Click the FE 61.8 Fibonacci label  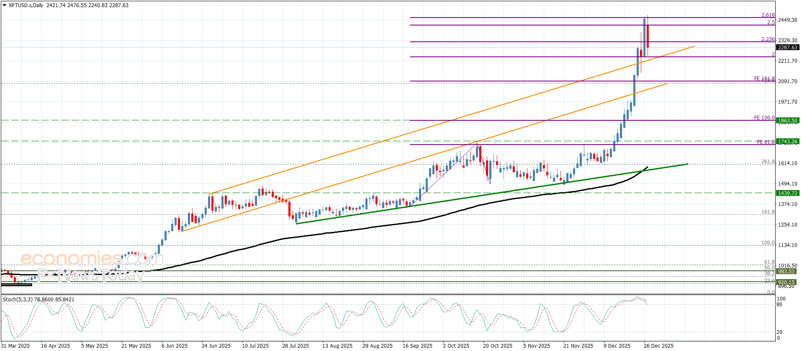[x=766, y=142]
